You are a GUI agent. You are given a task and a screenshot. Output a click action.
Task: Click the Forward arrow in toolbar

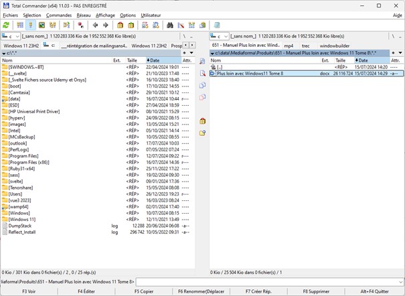click(x=105, y=25)
